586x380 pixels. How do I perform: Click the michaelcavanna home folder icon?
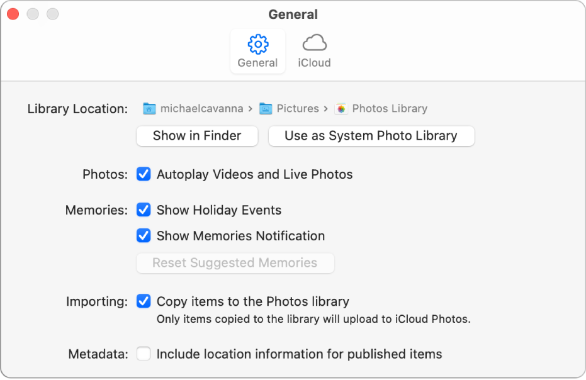tap(149, 109)
